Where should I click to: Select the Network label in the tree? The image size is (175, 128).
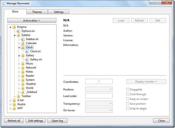pos(31,68)
